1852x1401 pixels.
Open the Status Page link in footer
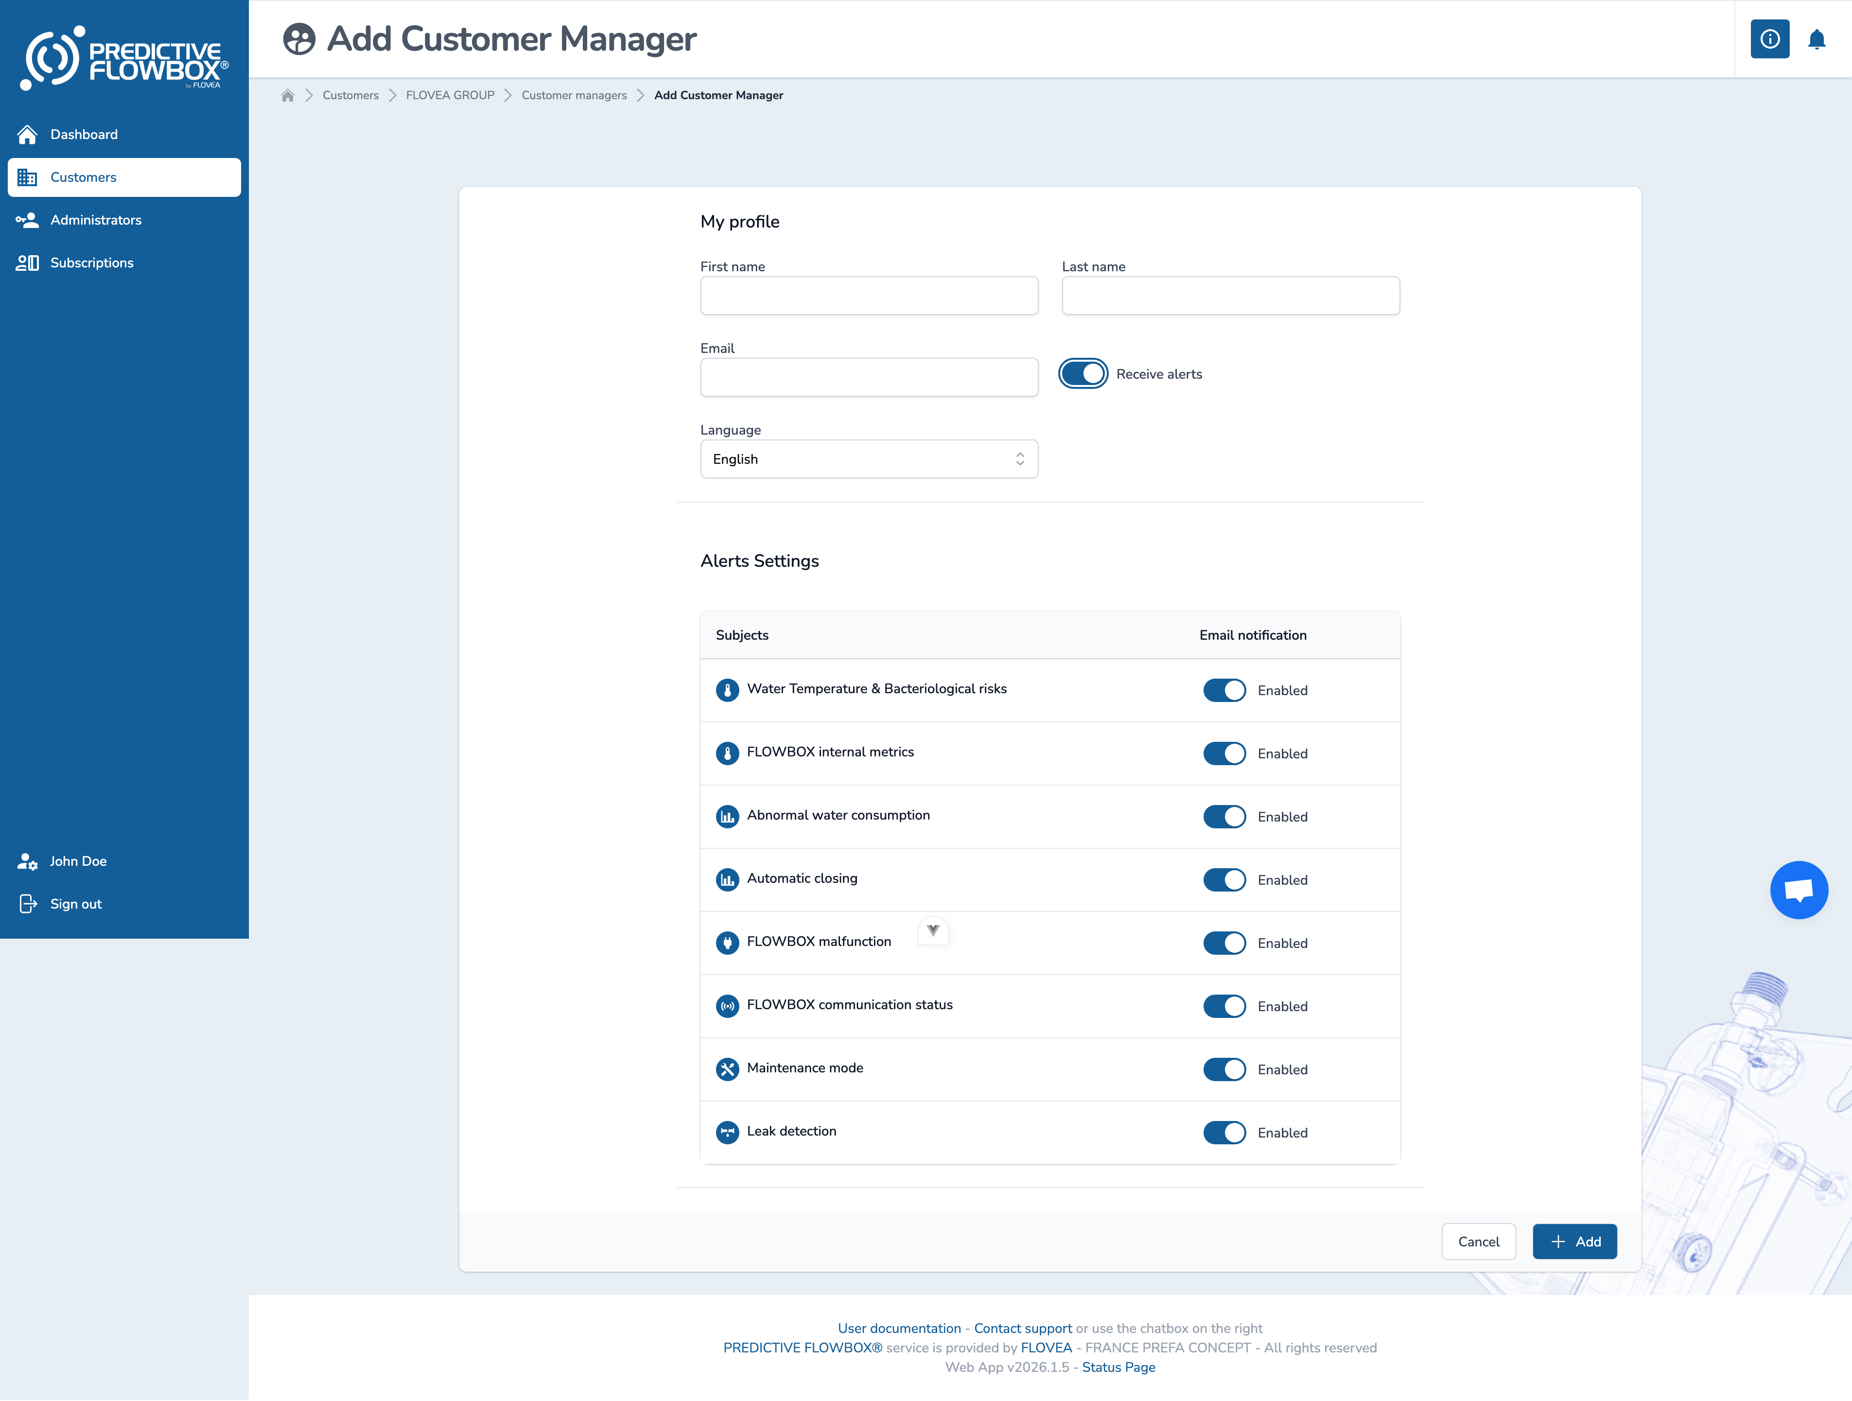point(1118,1366)
